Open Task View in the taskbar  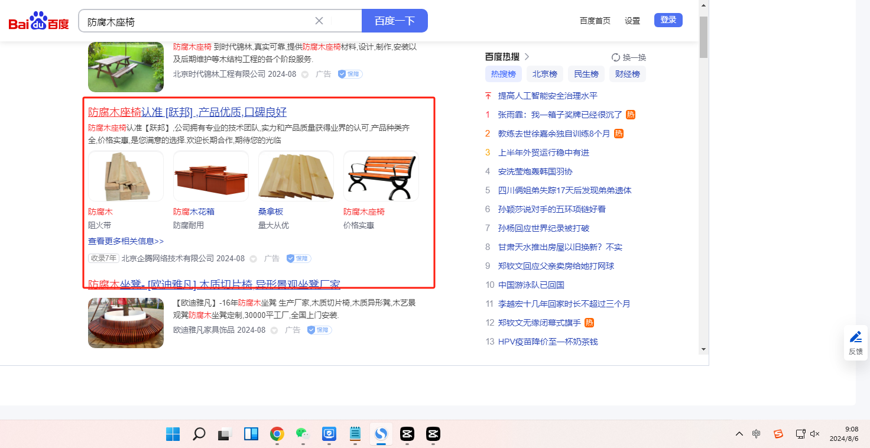click(x=225, y=434)
